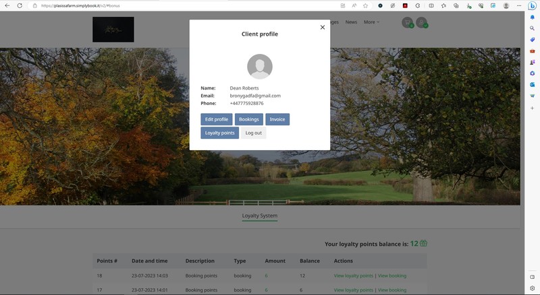
Task: Open sidebar notifications bell icon
Action: pos(532,18)
